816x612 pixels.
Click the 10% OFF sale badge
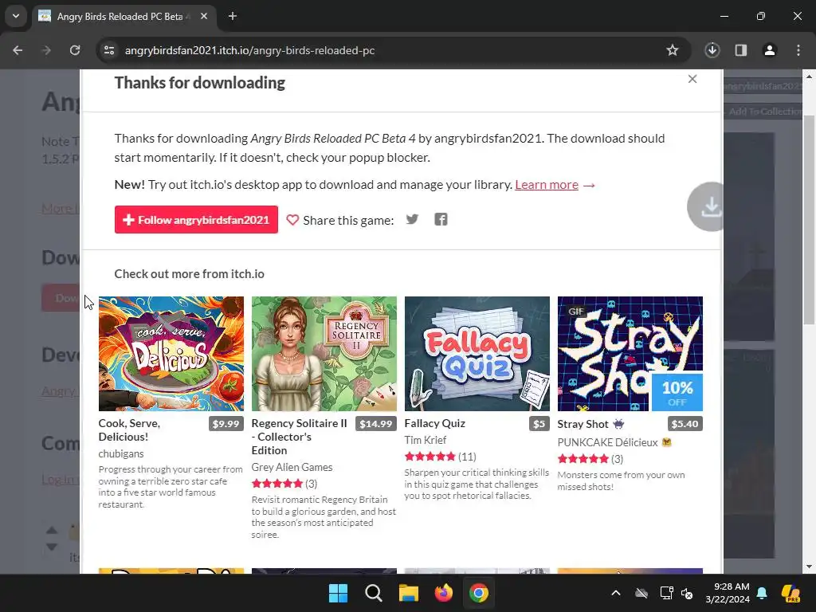coord(677,392)
